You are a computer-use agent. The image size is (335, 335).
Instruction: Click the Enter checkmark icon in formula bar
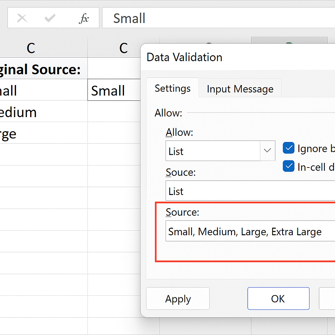50,18
